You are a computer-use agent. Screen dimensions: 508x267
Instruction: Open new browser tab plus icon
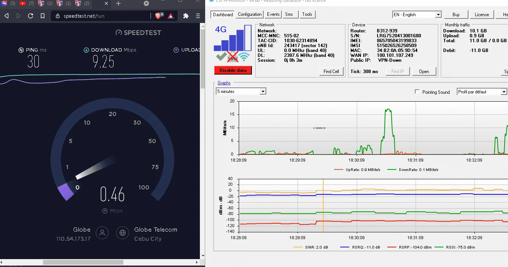point(118,3)
